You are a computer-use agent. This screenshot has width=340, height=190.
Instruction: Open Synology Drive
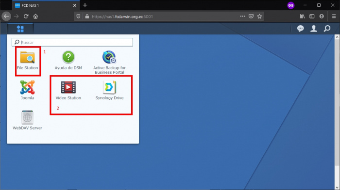click(x=109, y=90)
